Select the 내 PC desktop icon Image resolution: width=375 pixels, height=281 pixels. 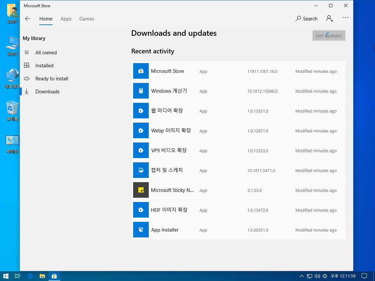click(x=12, y=46)
